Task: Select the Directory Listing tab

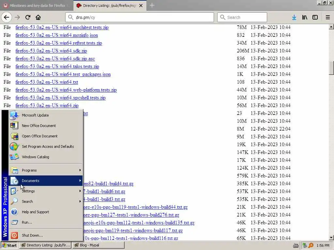Action: pos(110,6)
